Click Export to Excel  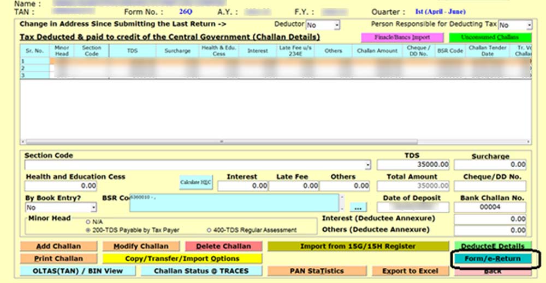[x=410, y=270]
